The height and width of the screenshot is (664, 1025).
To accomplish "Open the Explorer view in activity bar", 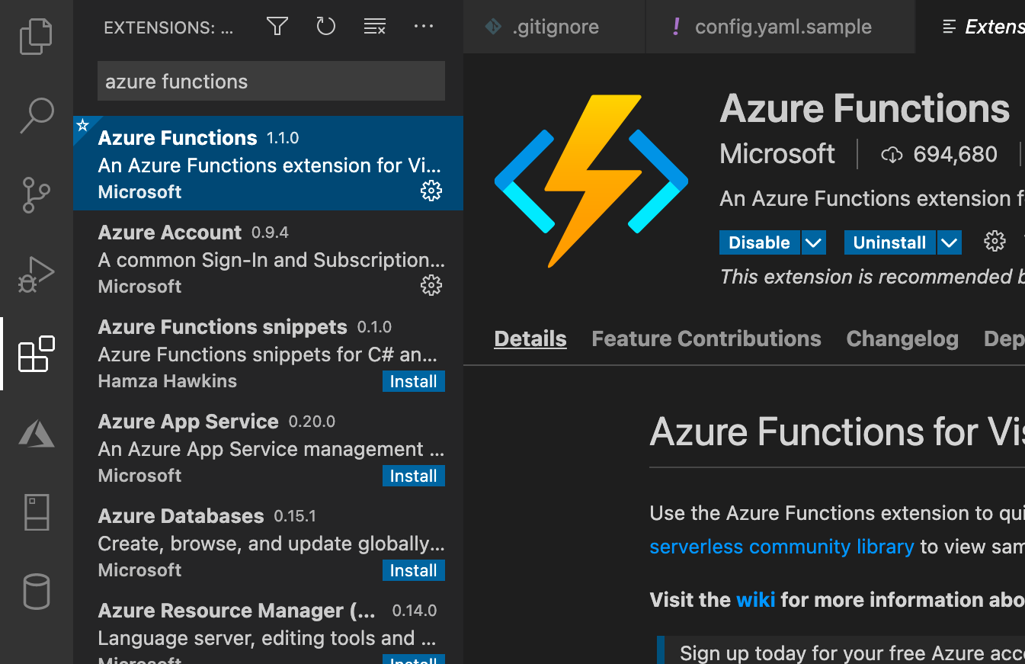I will tap(36, 37).
